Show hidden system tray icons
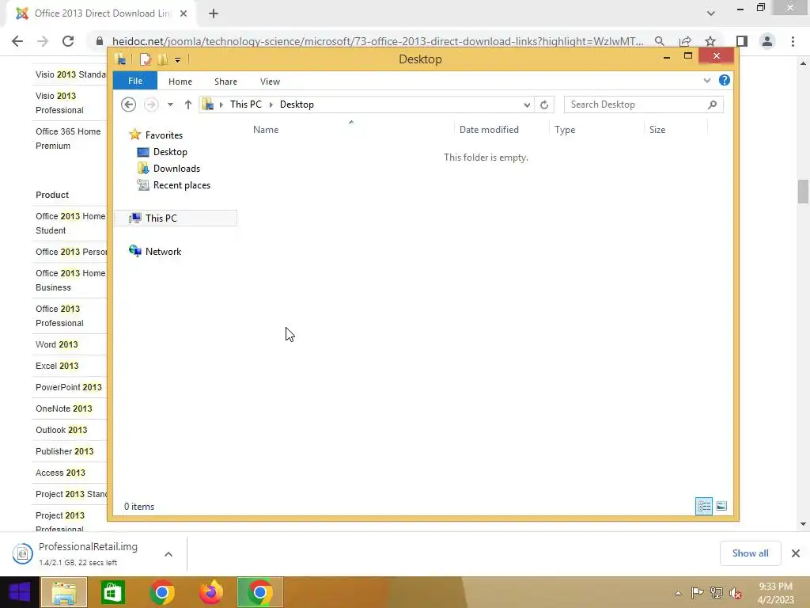This screenshot has width=810, height=608. coord(678,593)
